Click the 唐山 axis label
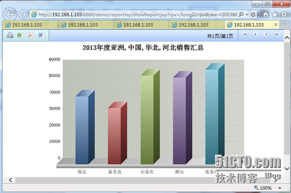 pyautogui.click(x=179, y=172)
